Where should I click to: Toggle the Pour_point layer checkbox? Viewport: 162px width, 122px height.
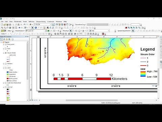click(6, 44)
